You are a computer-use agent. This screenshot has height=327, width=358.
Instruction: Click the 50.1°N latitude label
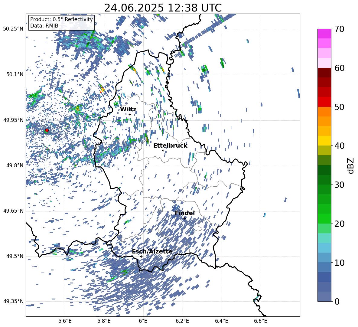pos(15,75)
